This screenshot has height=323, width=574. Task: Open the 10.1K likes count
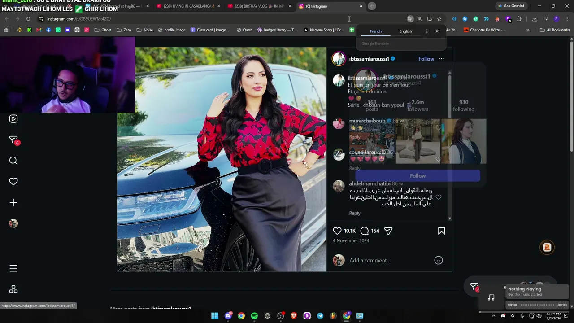click(x=350, y=231)
